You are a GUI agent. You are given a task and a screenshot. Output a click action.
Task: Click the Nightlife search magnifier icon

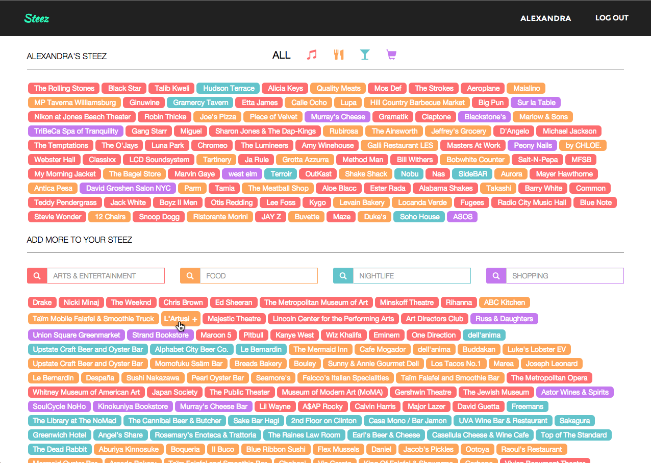[x=343, y=276]
